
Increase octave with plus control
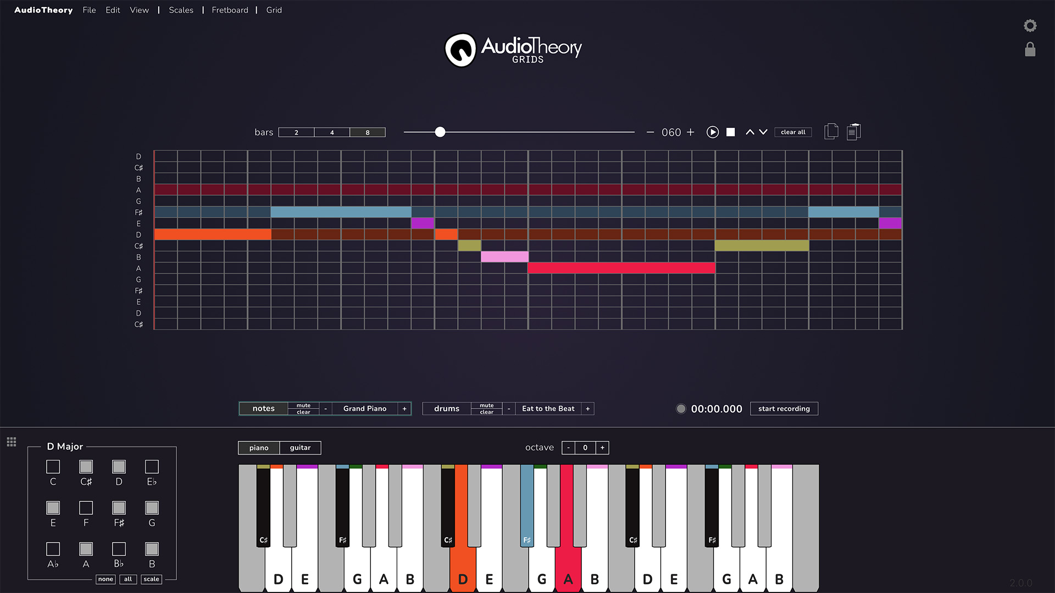(x=602, y=447)
